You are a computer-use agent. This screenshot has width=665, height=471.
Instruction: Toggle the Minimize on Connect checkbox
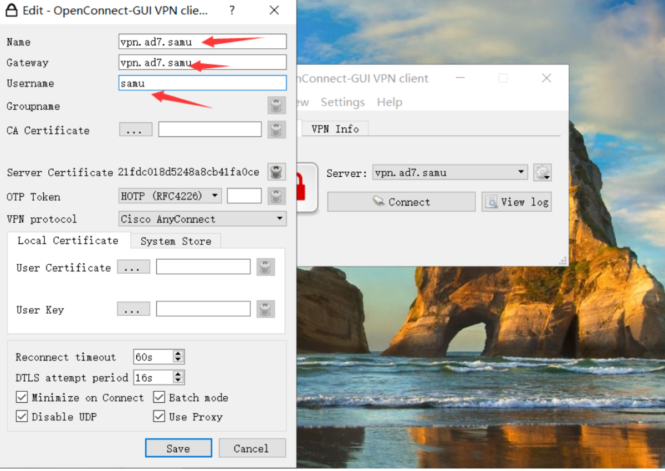22,397
